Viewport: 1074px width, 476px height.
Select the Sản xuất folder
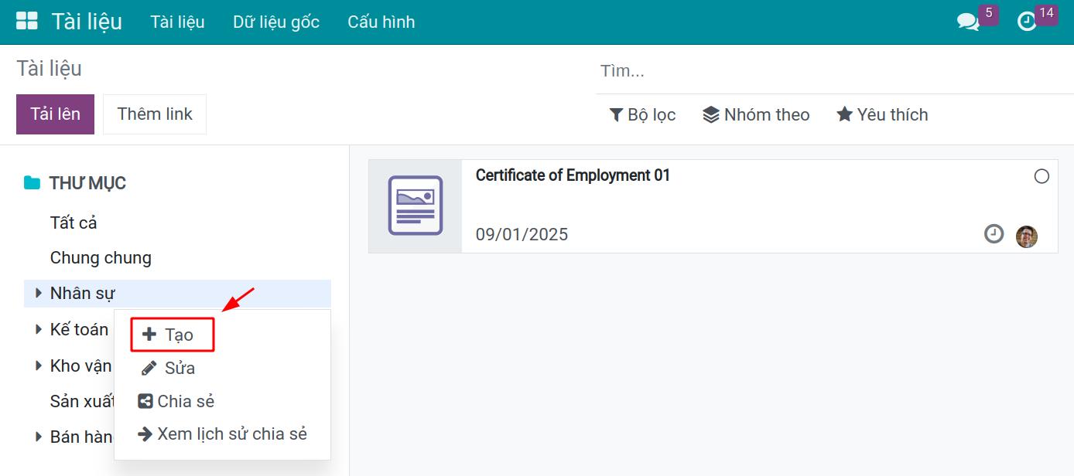pos(82,401)
